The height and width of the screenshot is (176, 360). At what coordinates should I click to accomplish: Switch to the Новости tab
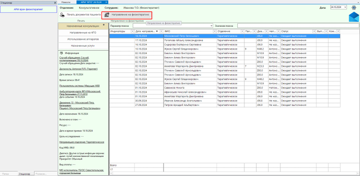tap(67, 2)
